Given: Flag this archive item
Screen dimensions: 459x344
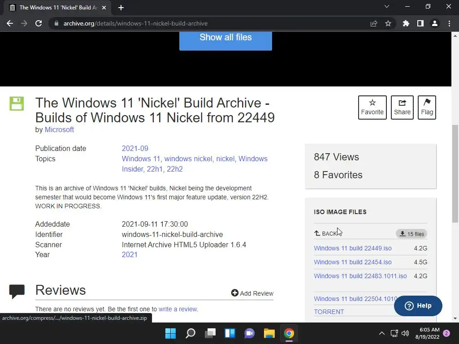Looking at the screenshot, I should pyautogui.click(x=427, y=107).
